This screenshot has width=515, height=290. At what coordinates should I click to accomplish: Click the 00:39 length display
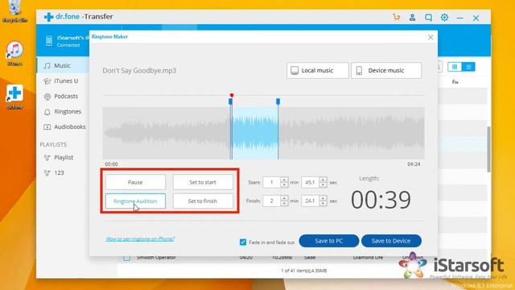coord(381,200)
